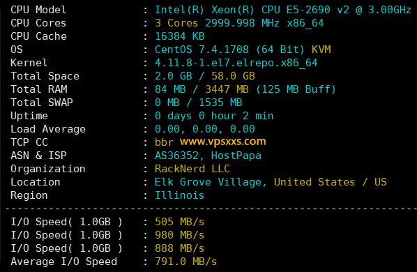
Task: Click the '0 days 0 hour 2 min' value
Action: [214, 116]
